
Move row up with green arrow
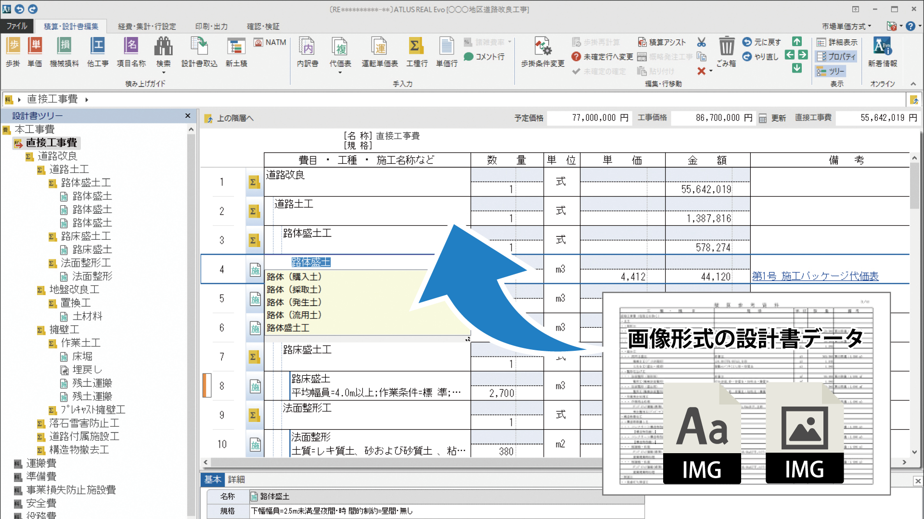coord(797,41)
